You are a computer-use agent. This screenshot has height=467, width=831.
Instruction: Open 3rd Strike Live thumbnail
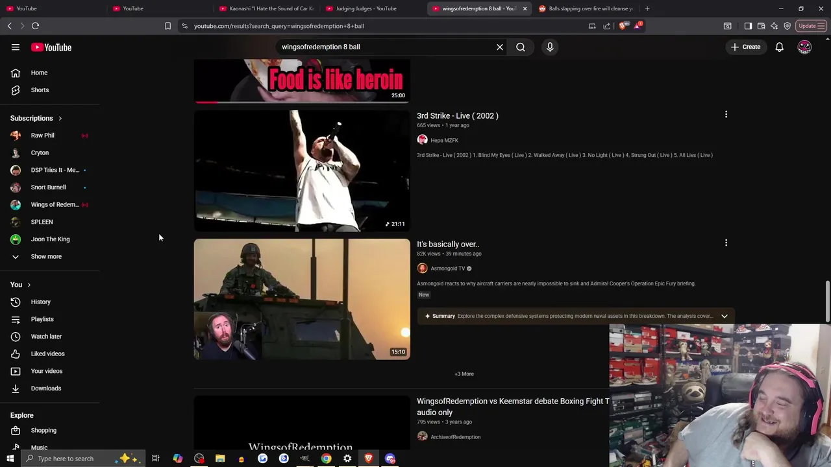point(302,171)
